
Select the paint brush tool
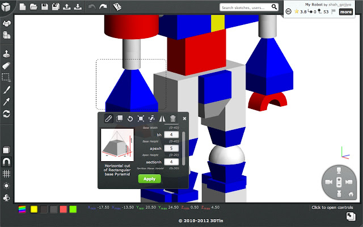tap(6, 90)
